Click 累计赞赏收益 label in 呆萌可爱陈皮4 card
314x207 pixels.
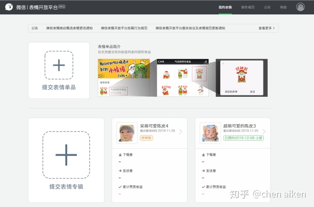(x=133, y=187)
